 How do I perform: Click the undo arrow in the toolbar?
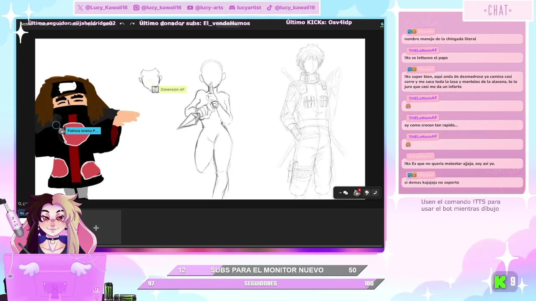point(122,24)
